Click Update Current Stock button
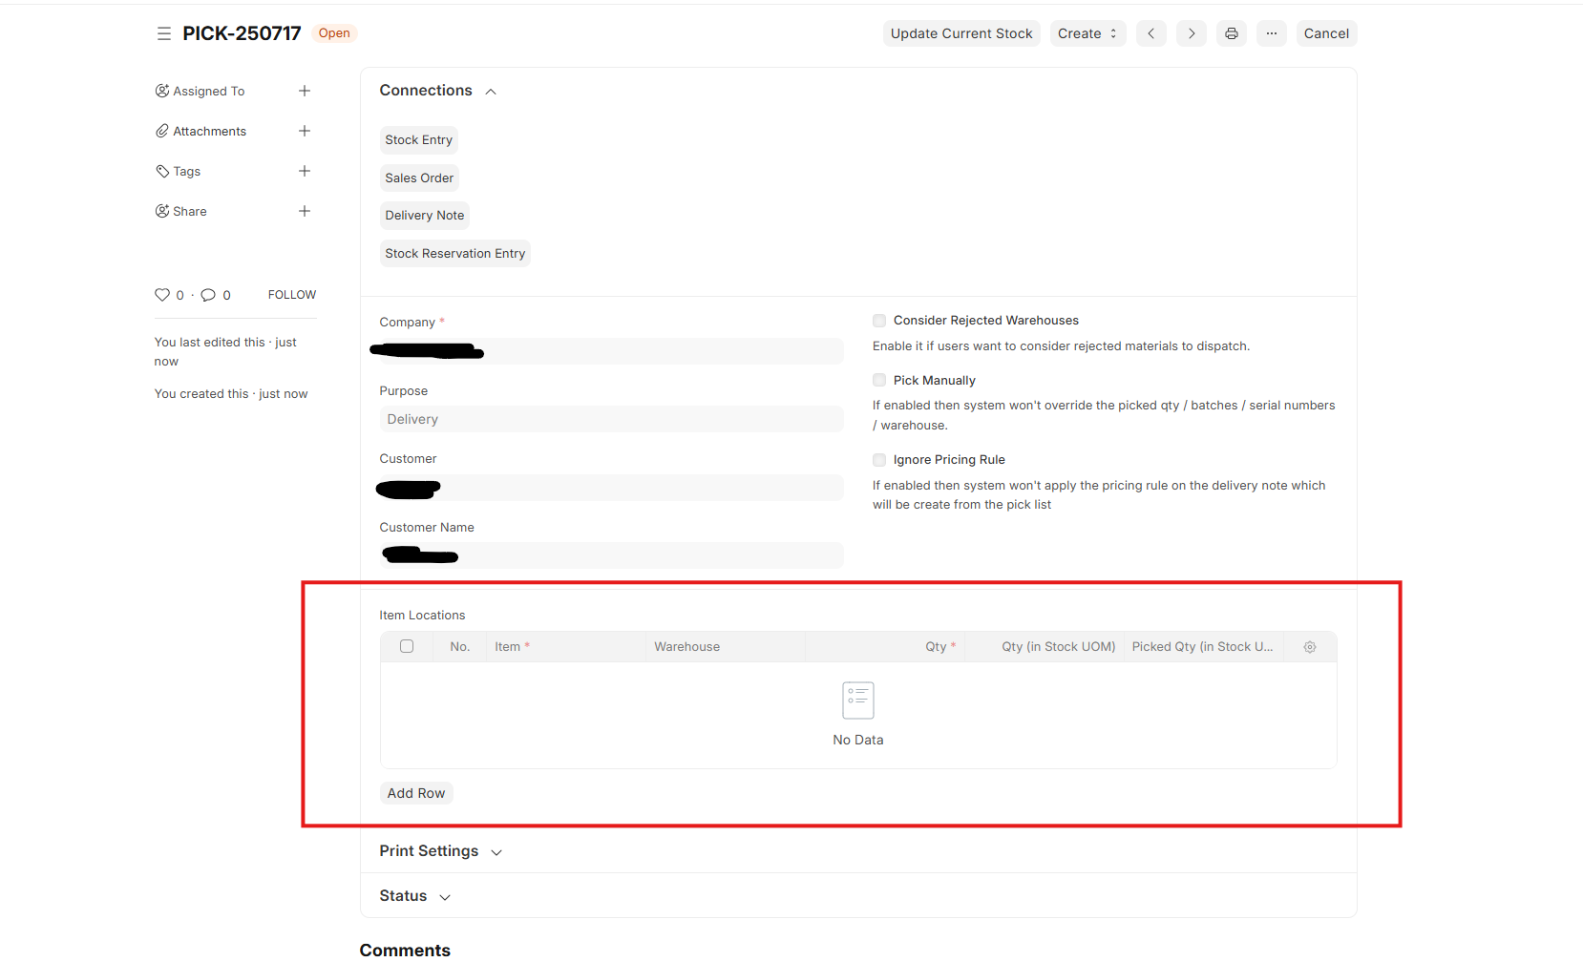1583x962 pixels. point(960,33)
